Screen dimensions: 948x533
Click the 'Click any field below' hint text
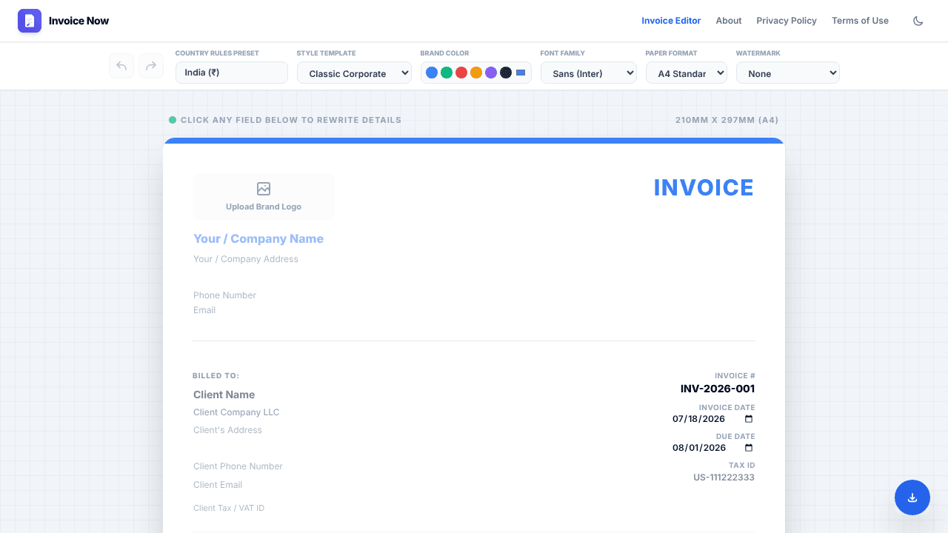click(x=290, y=120)
